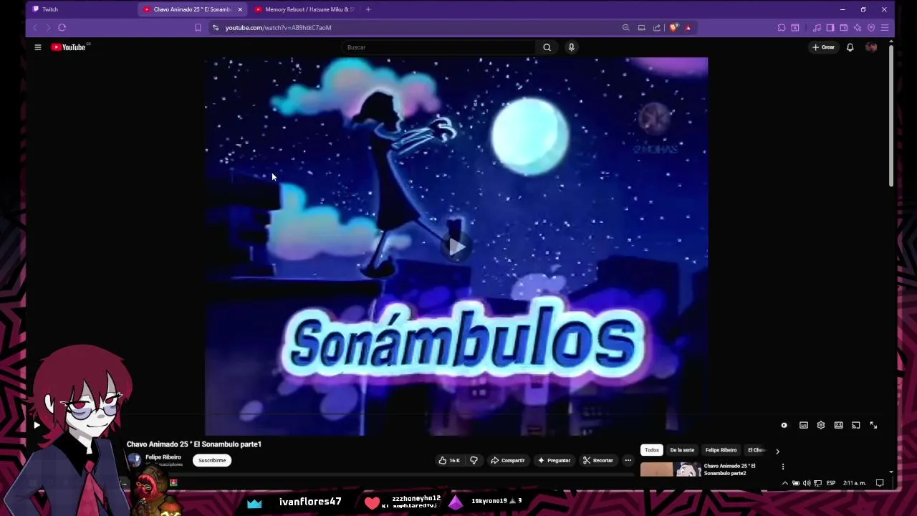917x516 pixels.
Task: Open the volume speaker icon in the system tray
Action: pos(807,483)
